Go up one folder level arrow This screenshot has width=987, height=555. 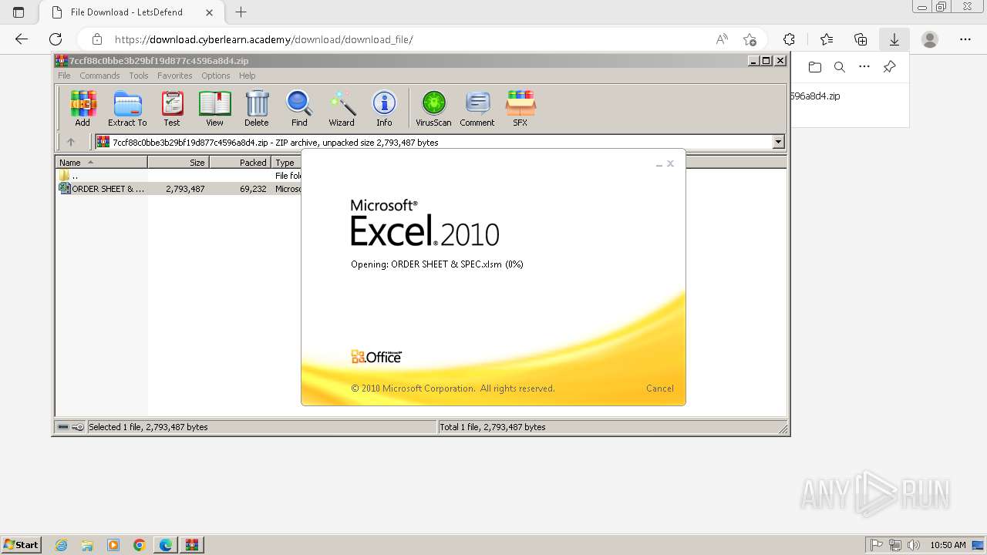pos(71,142)
